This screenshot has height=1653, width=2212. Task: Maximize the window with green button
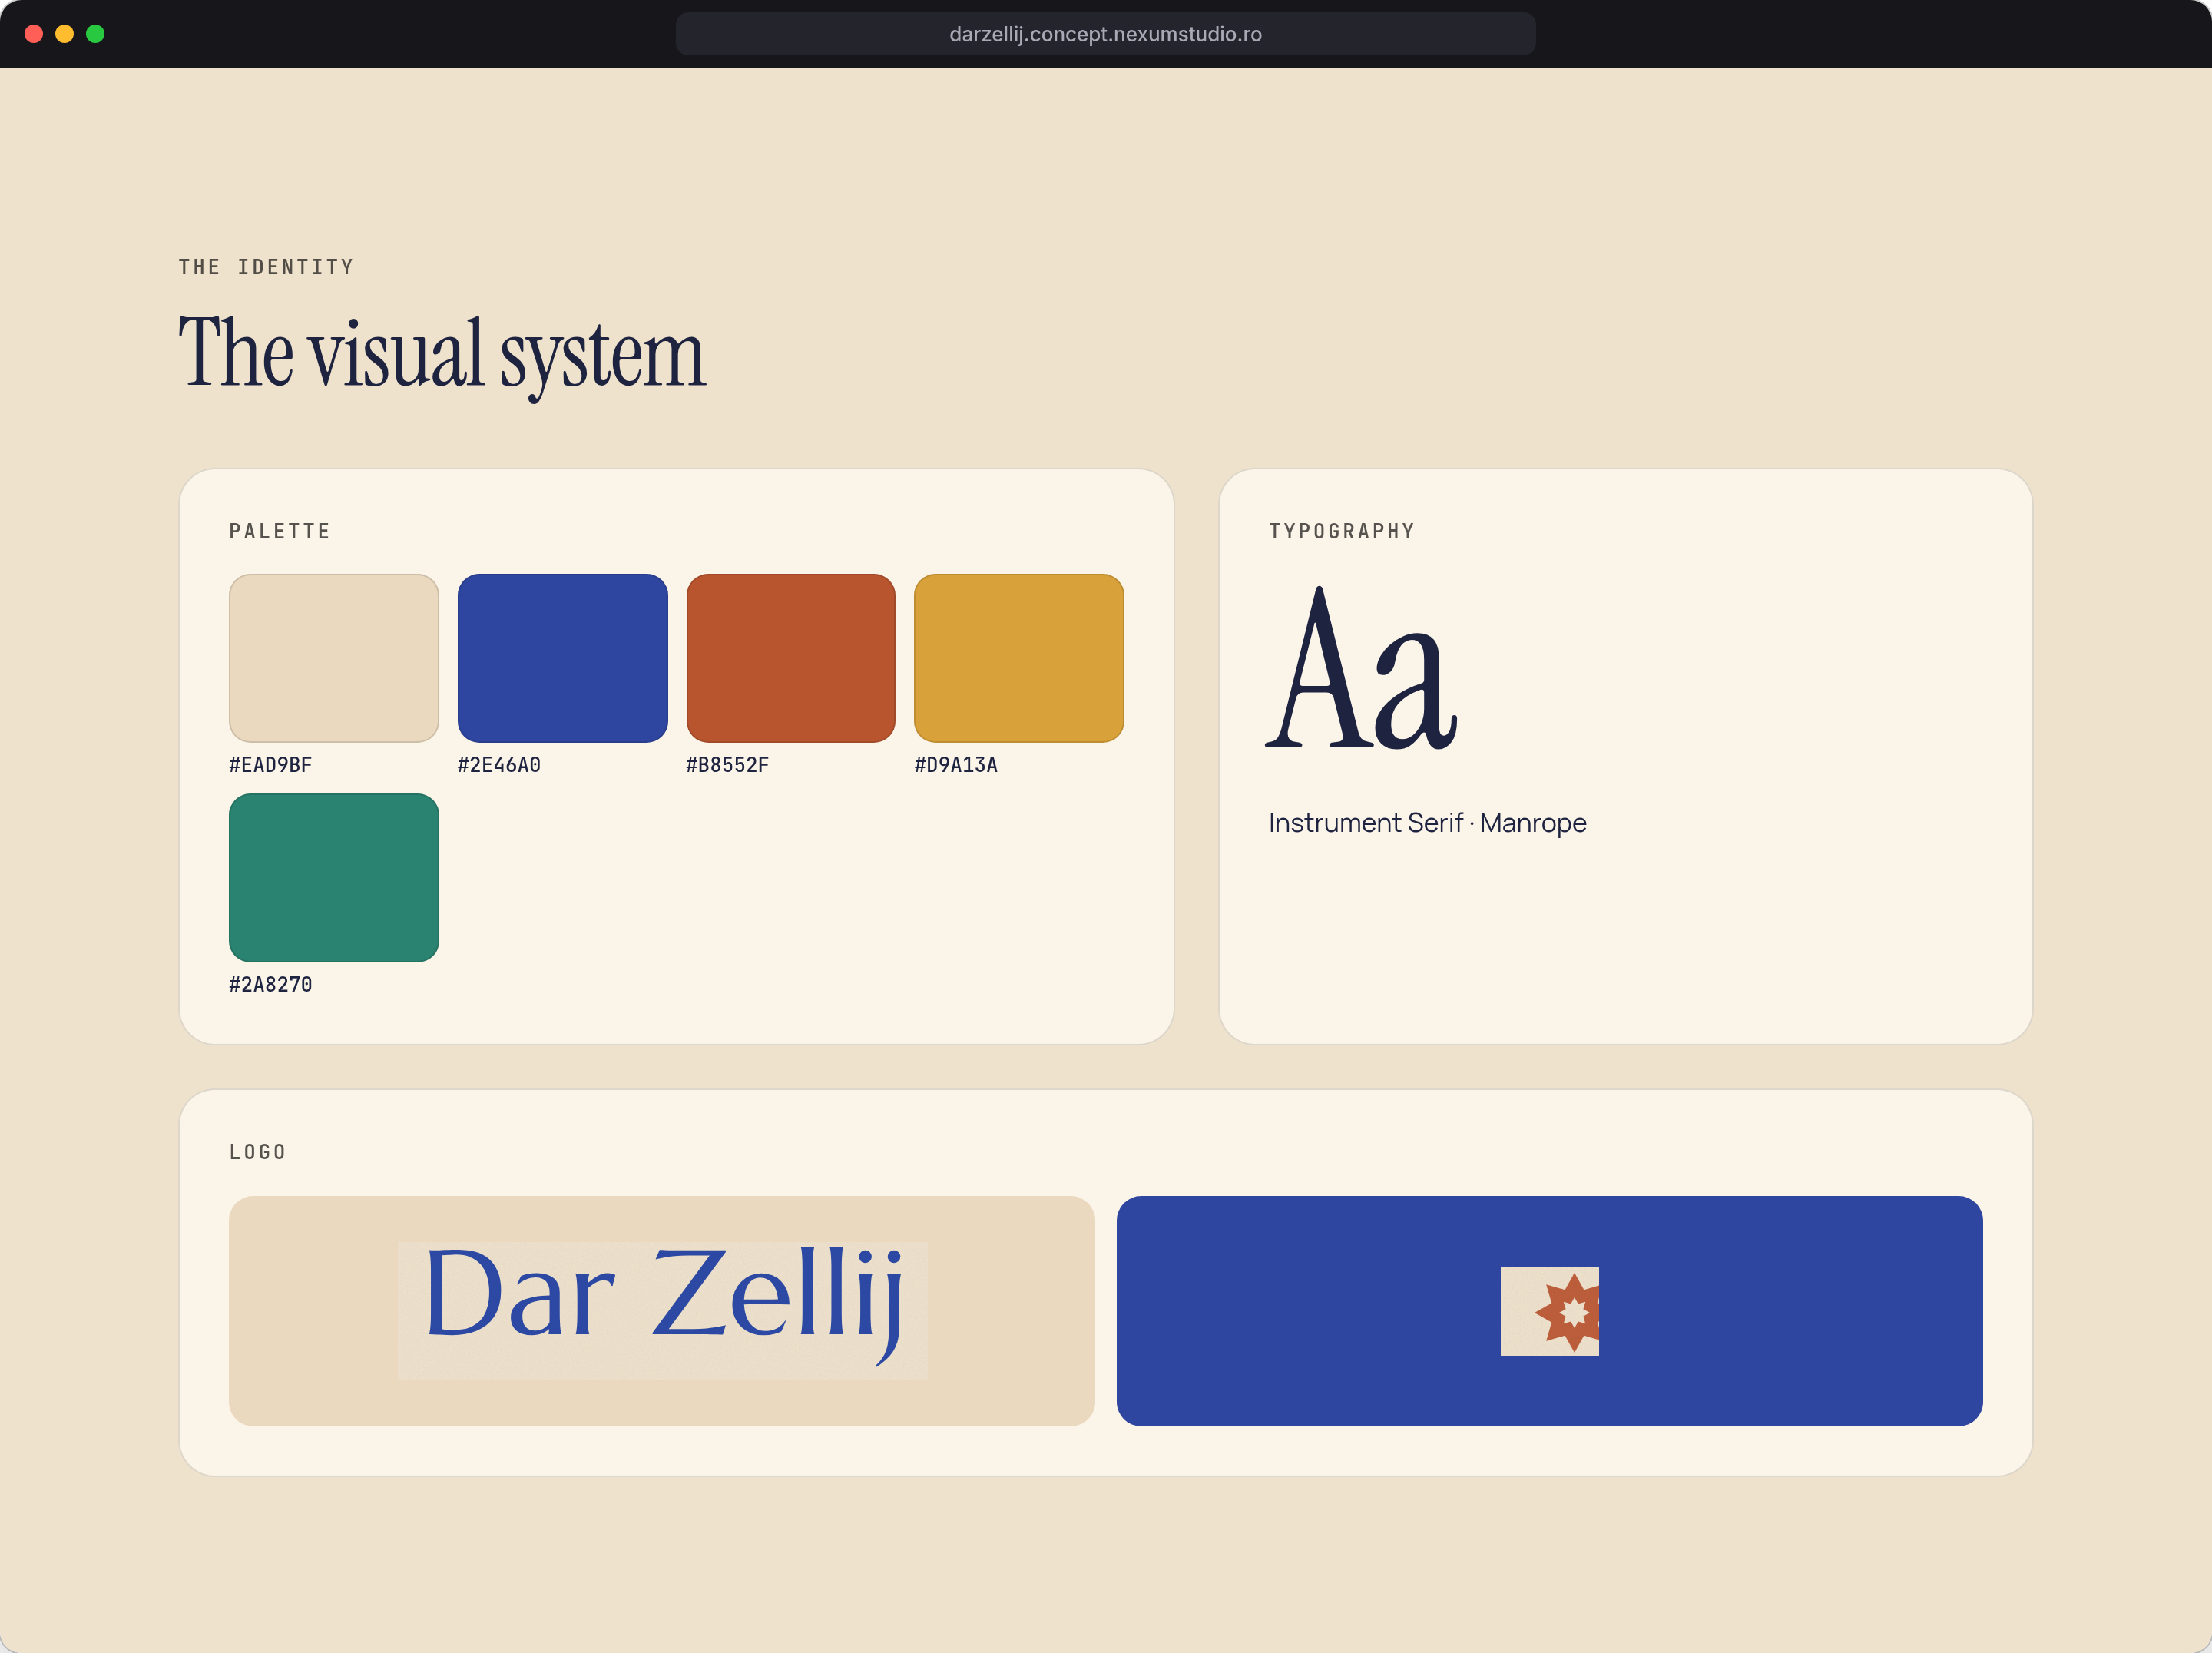pos(96,34)
